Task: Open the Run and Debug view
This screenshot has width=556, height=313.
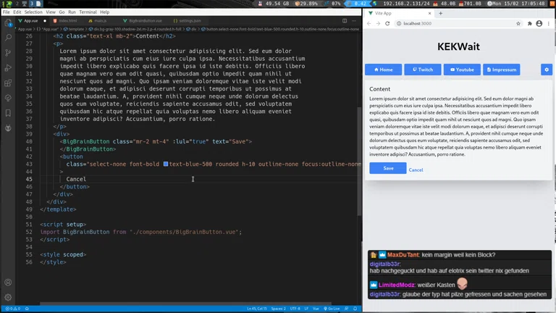Action: (x=8, y=68)
